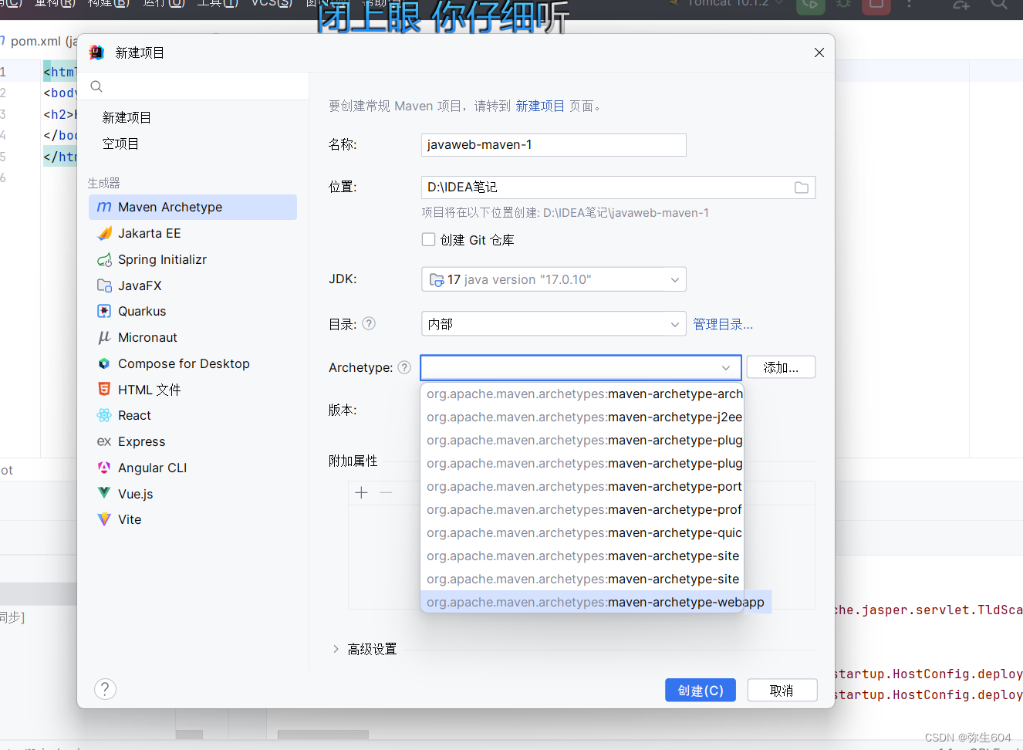Select 新建项目 in left list

coord(127,117)
